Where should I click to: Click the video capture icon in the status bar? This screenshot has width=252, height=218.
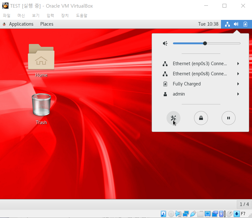215,214
